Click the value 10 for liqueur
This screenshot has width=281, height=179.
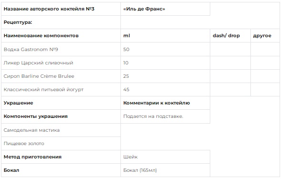coord(126,63)
